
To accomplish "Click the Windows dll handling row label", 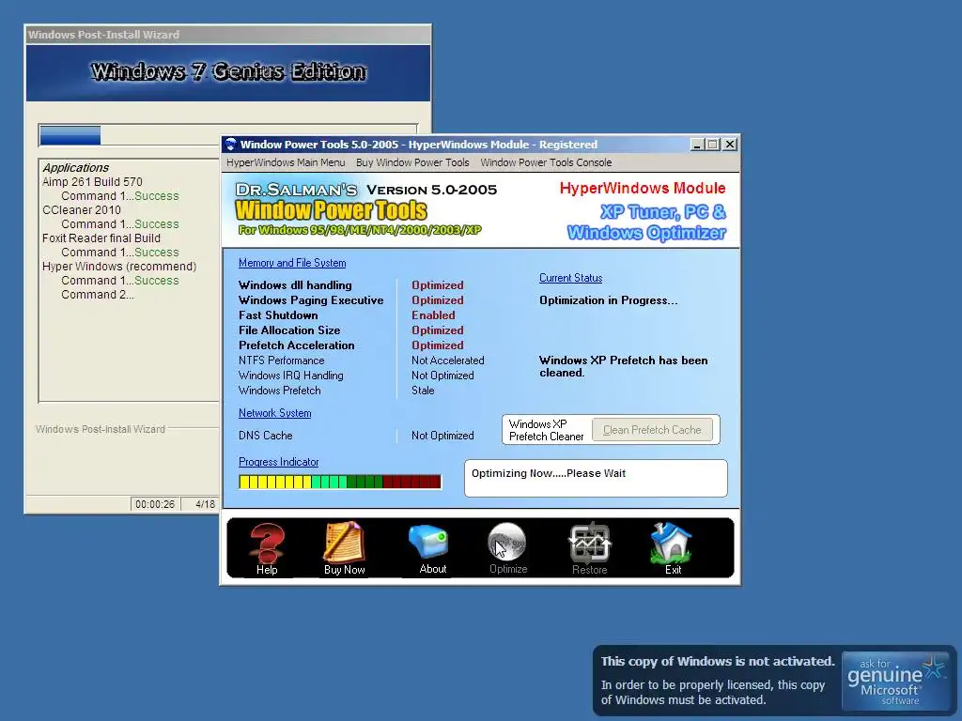I will [295, 285].
